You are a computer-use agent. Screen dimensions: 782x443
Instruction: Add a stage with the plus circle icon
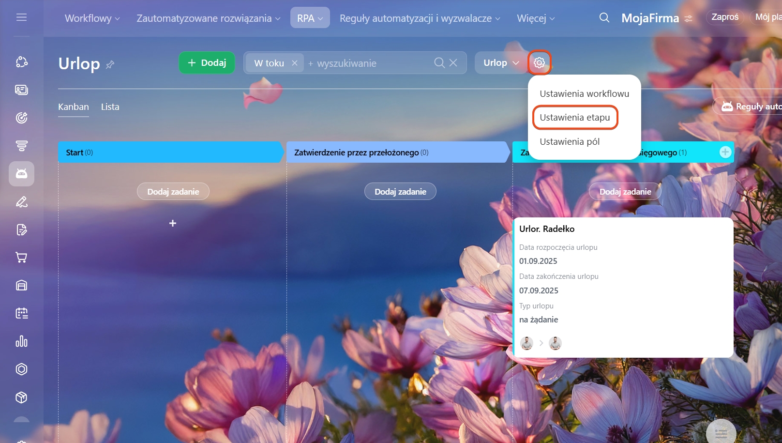(725, 152)
